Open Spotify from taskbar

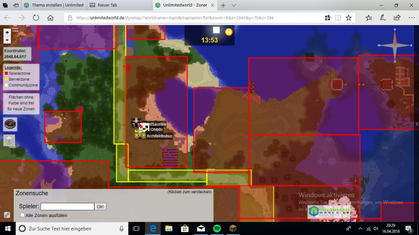pyautogui.click(x=217, y=228)
